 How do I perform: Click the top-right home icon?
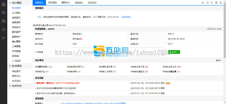203,3
